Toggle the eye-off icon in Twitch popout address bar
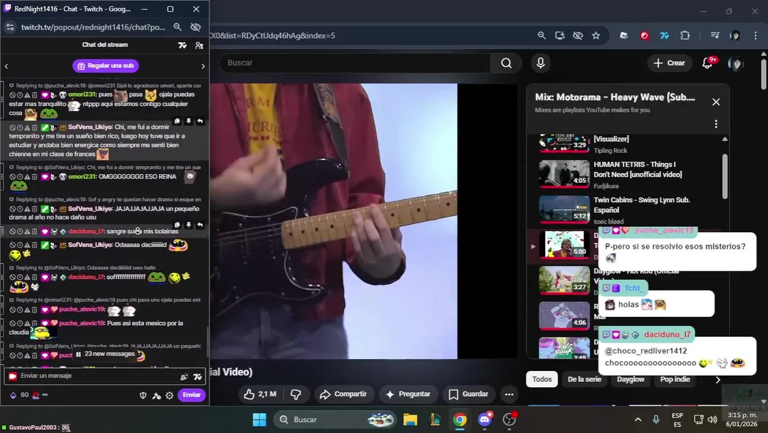Screen dimensions: 768x433 [x=195, y=27]
